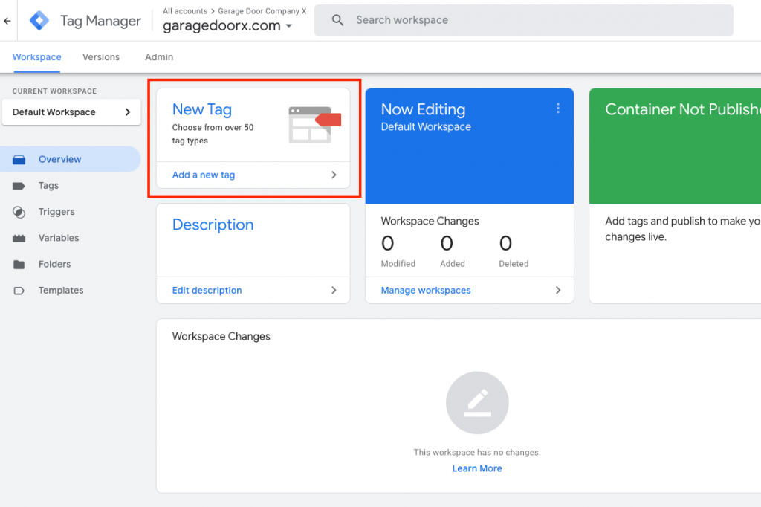Click the New Tag card heading
This screenshot has height=507, width=761.
click(x=202, y=109)
